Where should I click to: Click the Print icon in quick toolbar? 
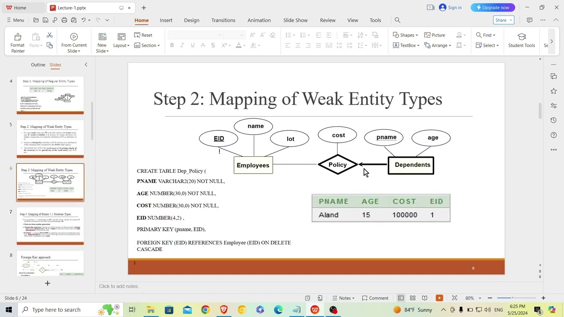tap(64, 20)
